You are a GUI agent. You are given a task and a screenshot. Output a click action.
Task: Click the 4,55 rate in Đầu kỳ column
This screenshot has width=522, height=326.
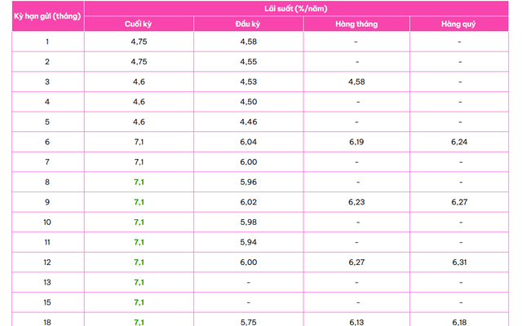coord(248,62)
